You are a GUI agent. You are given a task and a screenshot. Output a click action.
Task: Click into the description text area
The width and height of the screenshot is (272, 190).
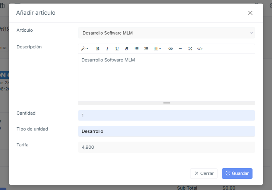pyautogui.click(x=167, y=77)
